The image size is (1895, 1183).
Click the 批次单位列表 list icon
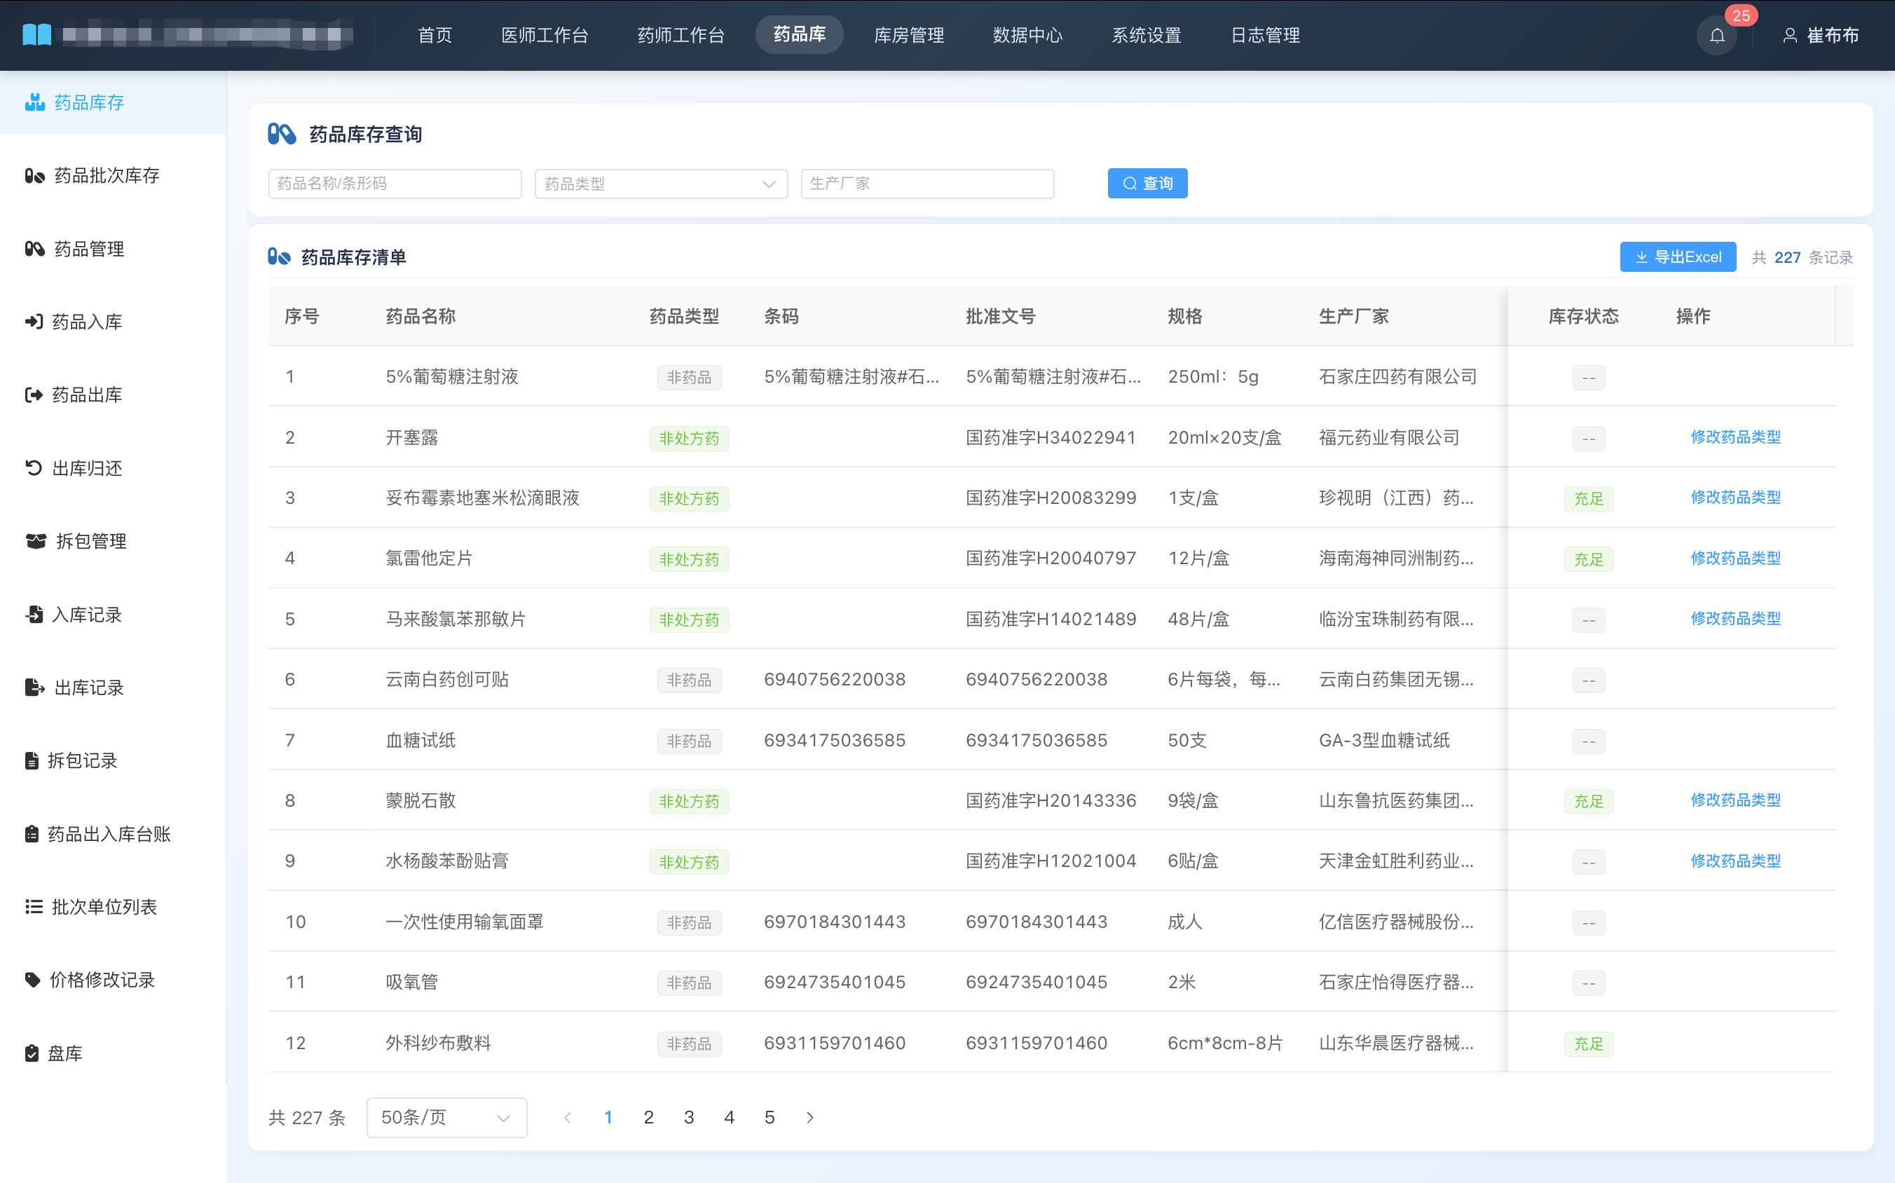pyautogui.click(x=34, y=907)
